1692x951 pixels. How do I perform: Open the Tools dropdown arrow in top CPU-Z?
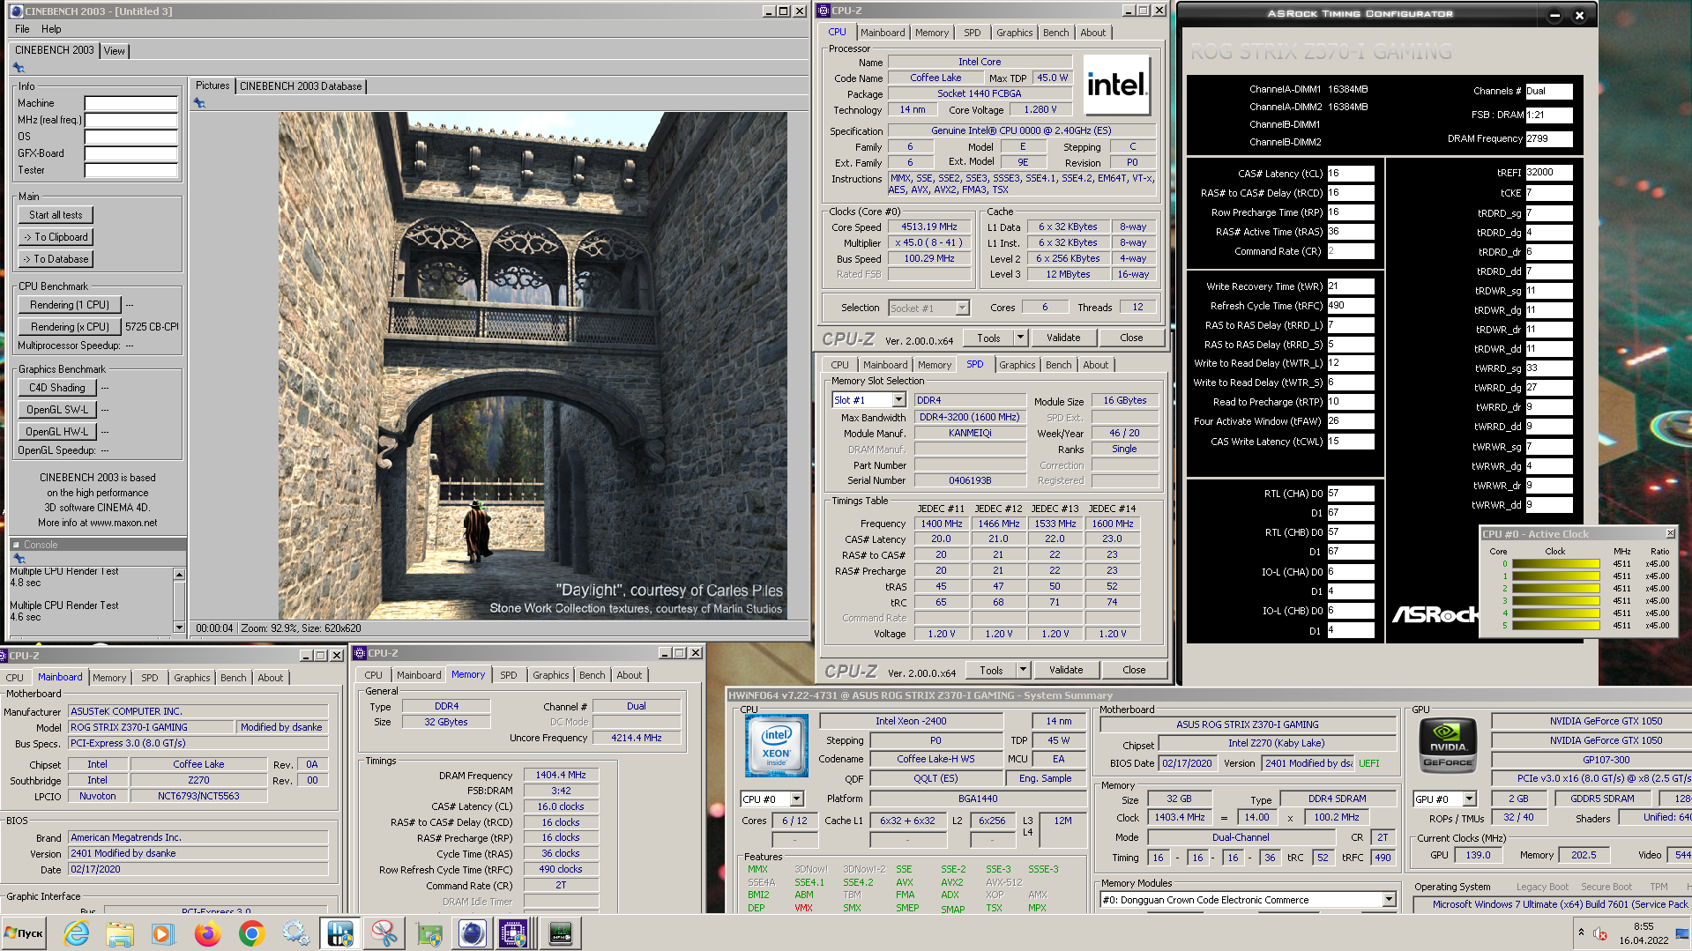1020,338
